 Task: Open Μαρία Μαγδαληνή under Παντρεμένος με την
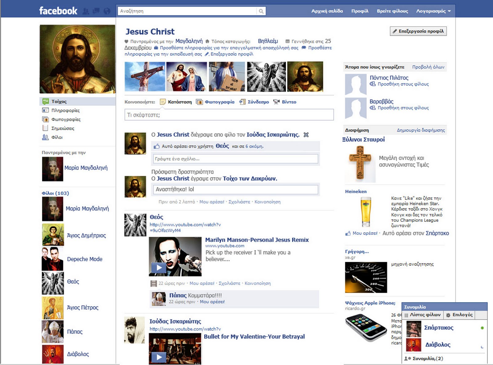(x=86, y=168)
